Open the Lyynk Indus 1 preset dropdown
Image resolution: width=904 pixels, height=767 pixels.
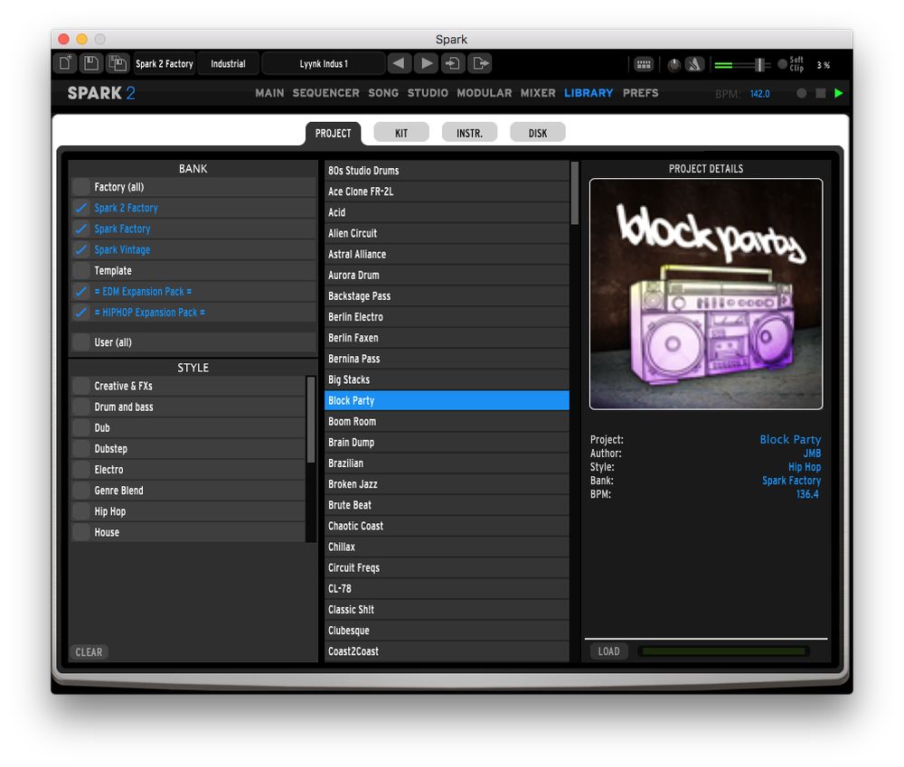(324, 64)
